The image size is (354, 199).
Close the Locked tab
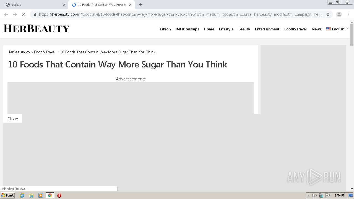[x=64, y=5]
